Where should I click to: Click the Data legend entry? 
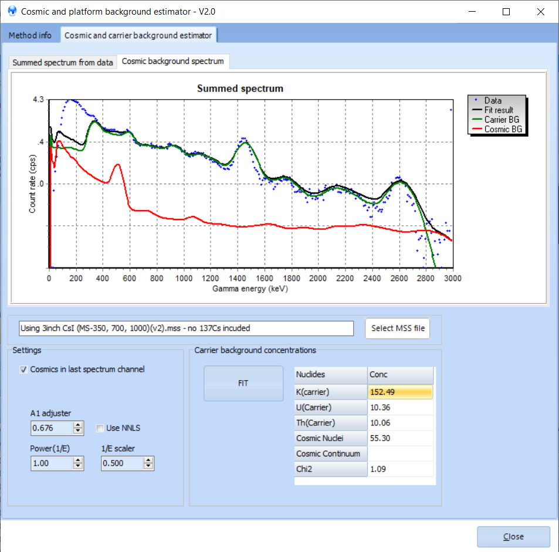click(492, 100)
